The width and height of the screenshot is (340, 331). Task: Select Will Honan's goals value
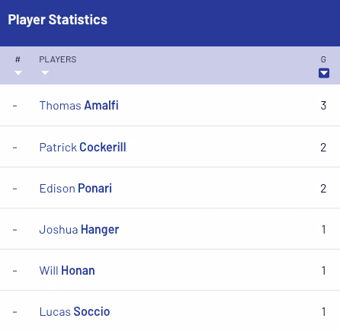pos(324,271)
